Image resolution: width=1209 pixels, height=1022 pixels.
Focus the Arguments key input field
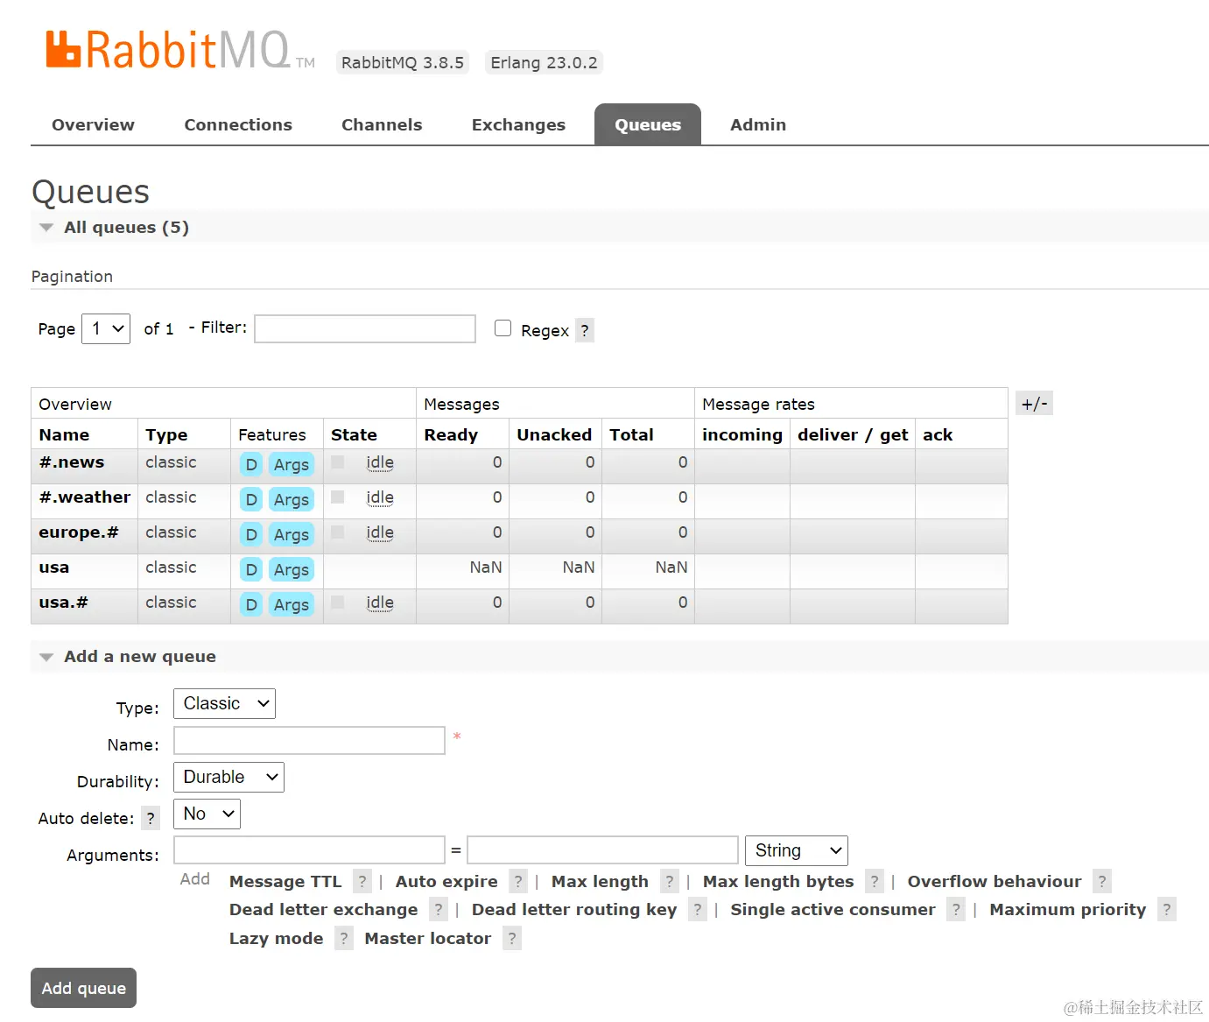coord(309,849)
